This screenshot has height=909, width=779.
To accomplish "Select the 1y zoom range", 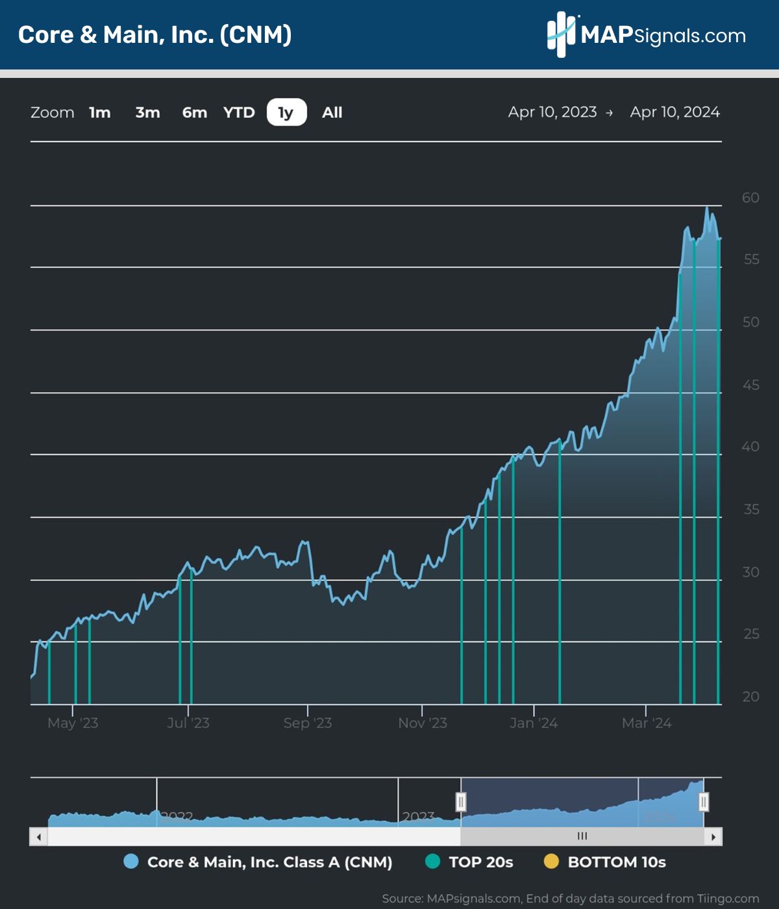I will coord(286,112).
